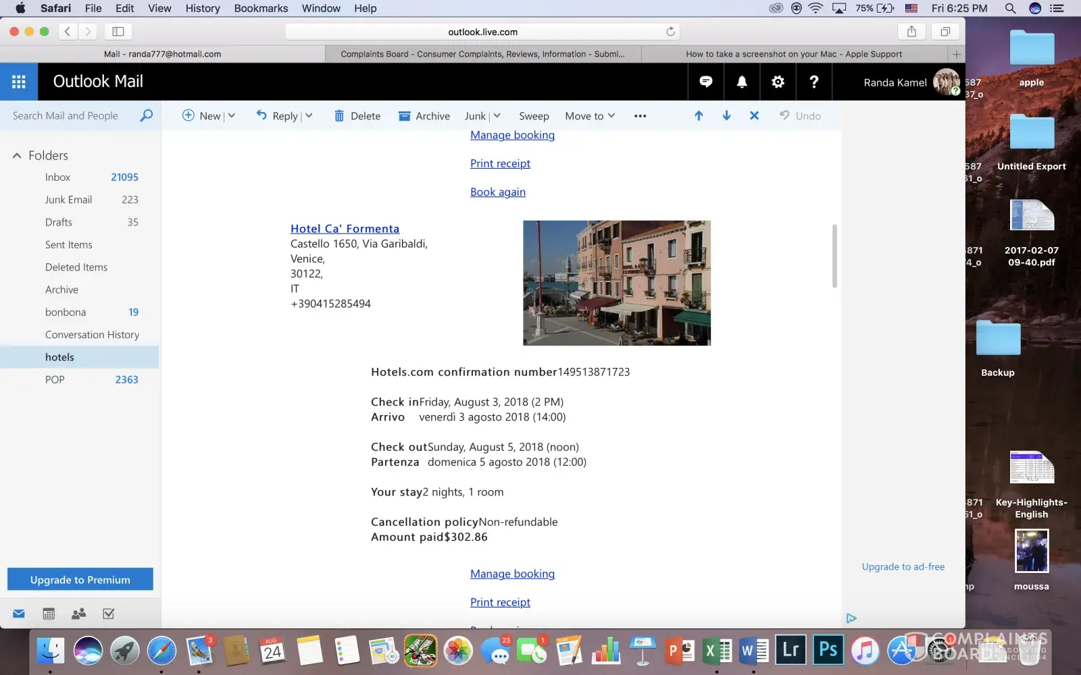Click the Upgrade to Premium button

pyautogui.click(x=80, y=579)
